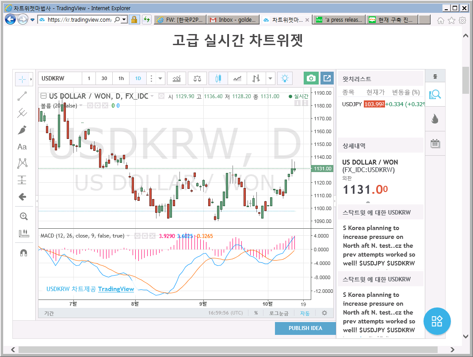Switch to the 1 minute interval

tap(89, 78)
